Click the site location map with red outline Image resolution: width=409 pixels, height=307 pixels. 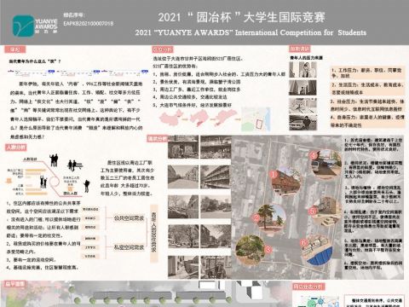[256, 119]
